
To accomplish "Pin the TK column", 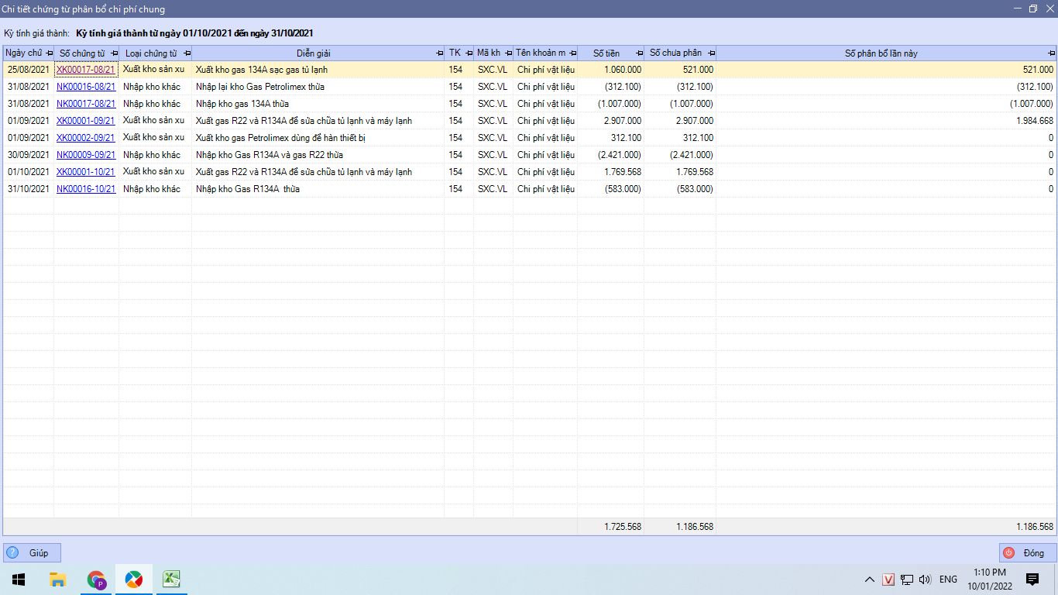I will click(469, 53).
